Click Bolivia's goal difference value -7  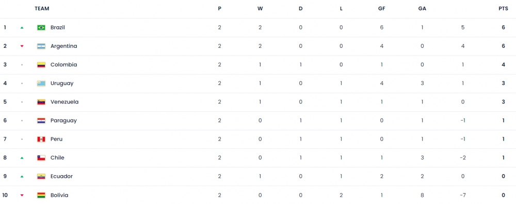[x=463, y=195]
